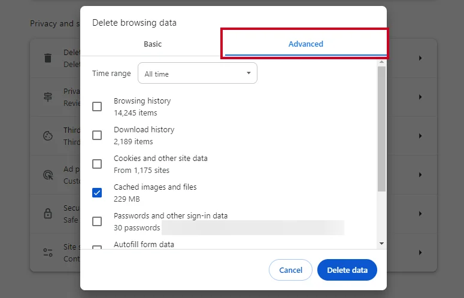Expand the Site settings row arrow
Image resolution: width=464 pixels, height=298 pixels.
click(x=420, y=253)
